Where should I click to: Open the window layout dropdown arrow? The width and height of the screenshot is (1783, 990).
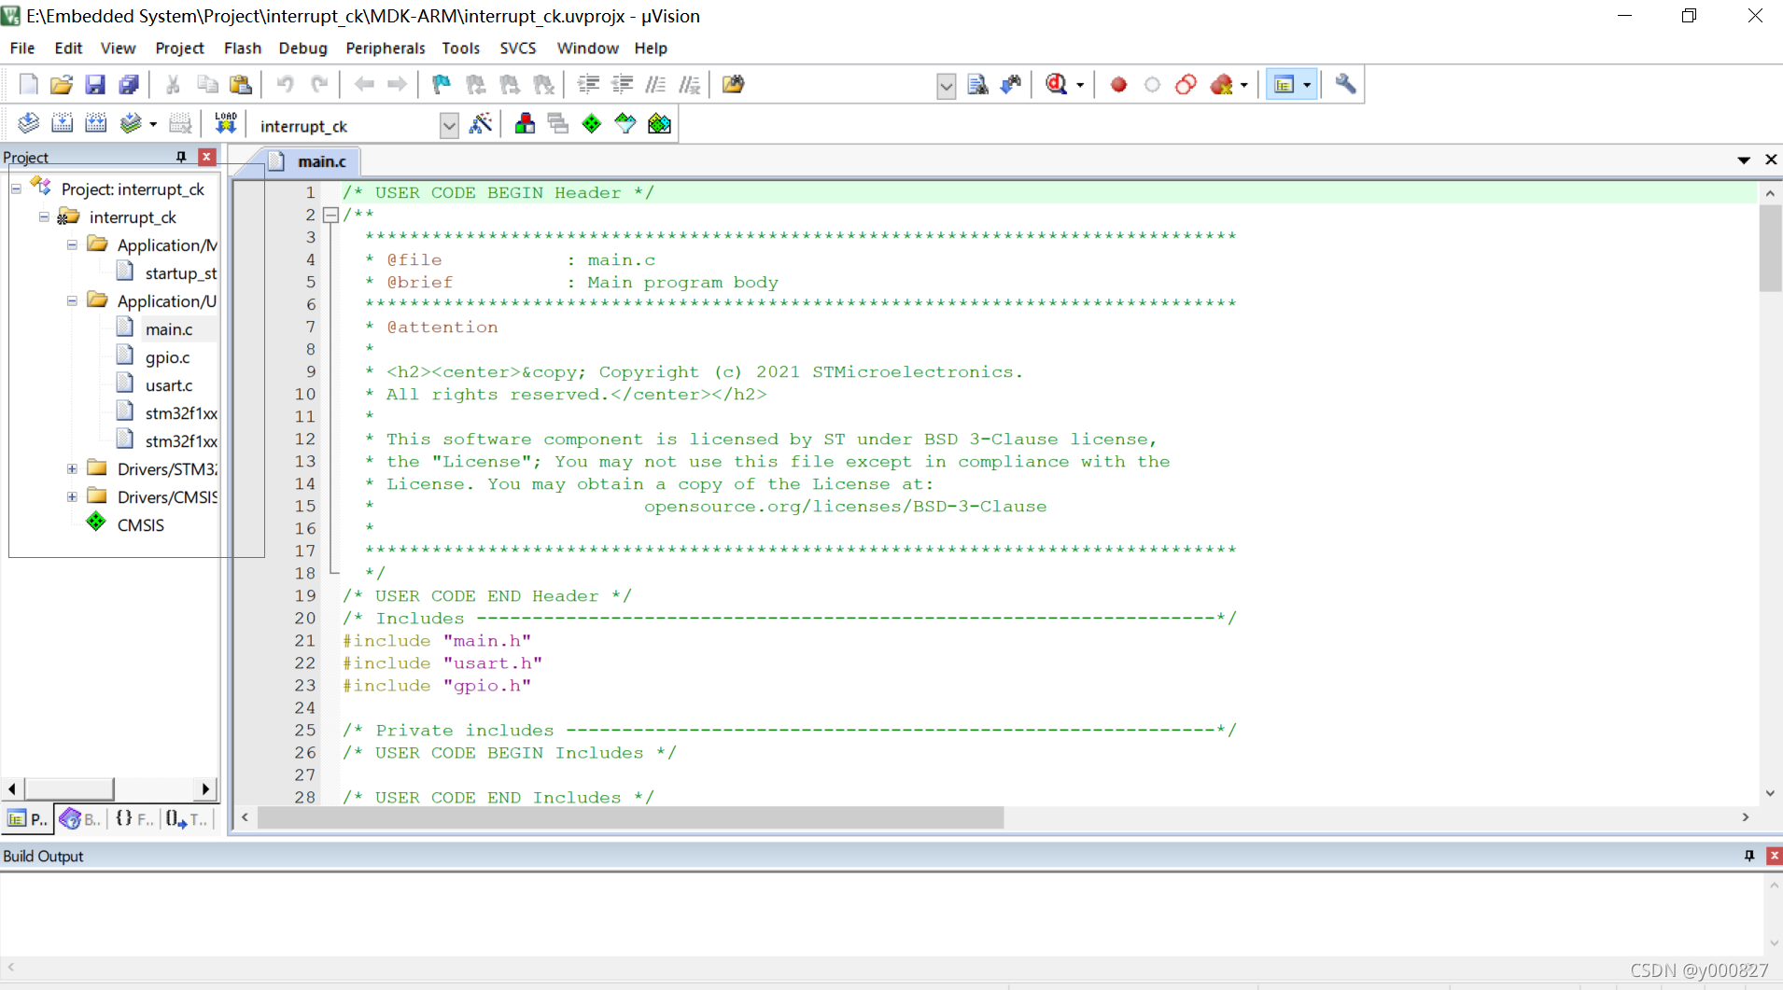1307,86
